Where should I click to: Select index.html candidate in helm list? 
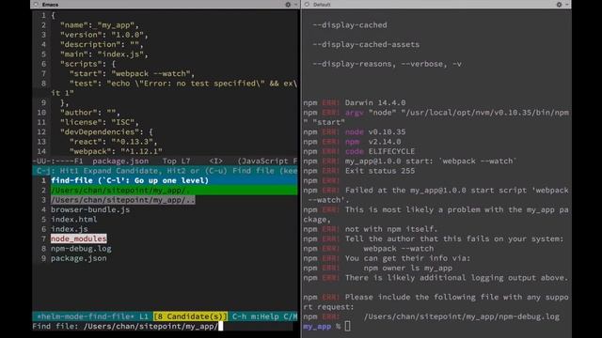coord(73,219)
